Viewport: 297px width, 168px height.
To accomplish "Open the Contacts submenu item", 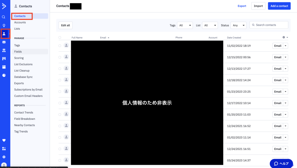I will [30, 16].
